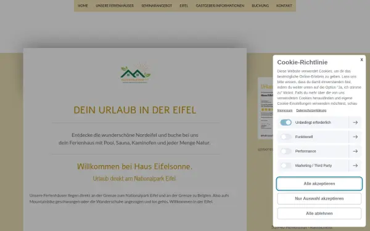Toggle the Unbedingt erforderlich switch
Viewport: 370px width, 231px height.
pos(286,123)
